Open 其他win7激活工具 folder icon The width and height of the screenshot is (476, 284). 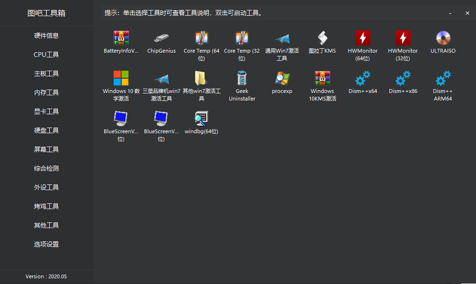[202, 78]
